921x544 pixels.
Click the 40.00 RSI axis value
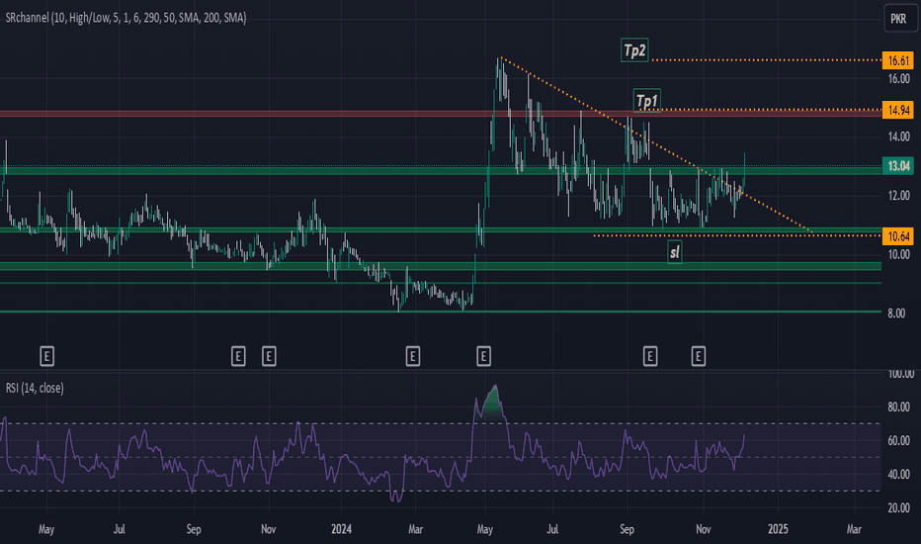[x=898, y=474]
